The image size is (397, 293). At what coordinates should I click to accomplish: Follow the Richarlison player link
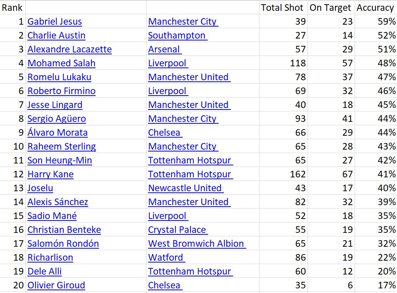(50, 258)
